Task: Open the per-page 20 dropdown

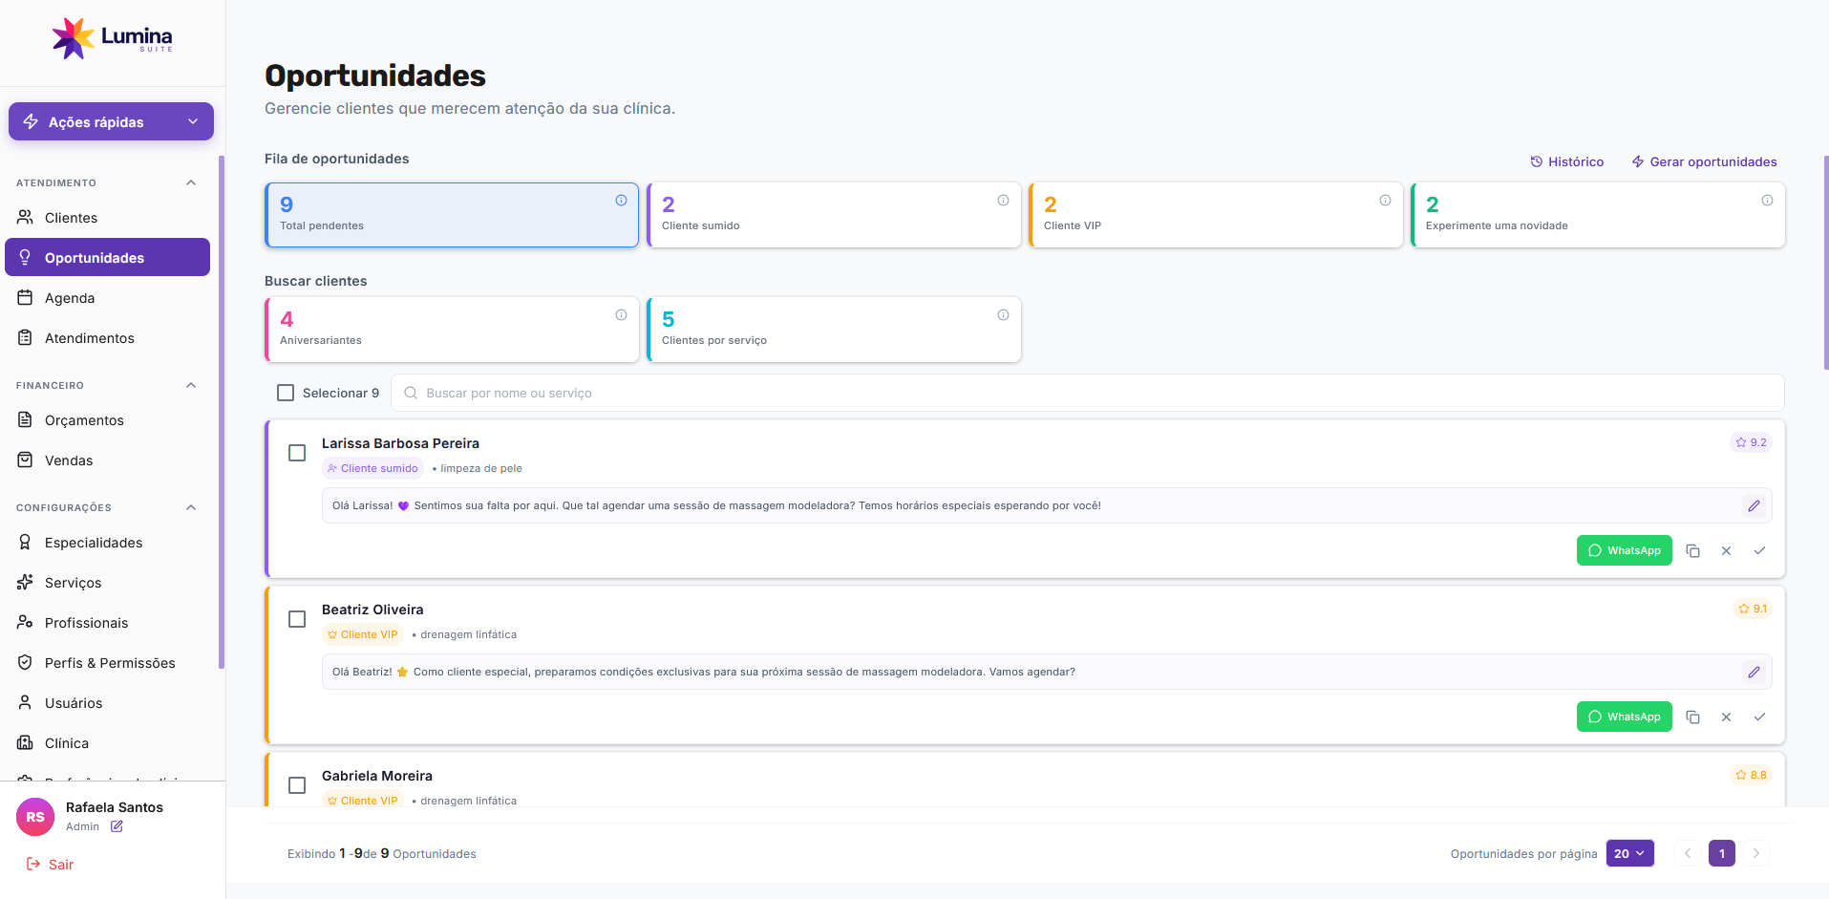Action: click(x=1629, y=853)
